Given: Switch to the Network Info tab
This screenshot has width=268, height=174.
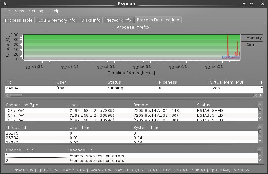Looking at the screenshot, I should pos(118,20).
